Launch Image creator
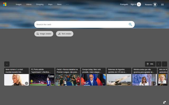The image size is (169, 105). [44, 34]
